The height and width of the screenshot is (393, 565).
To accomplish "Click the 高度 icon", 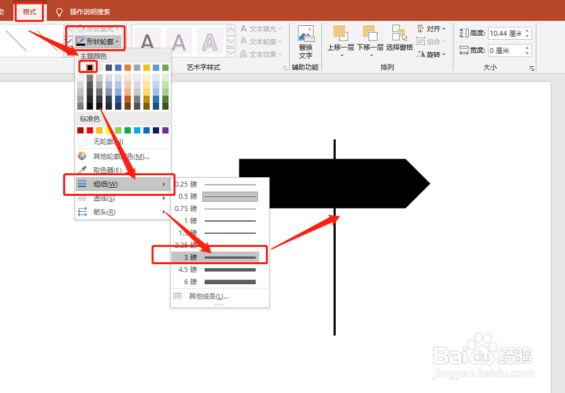I will click(464, 33).
